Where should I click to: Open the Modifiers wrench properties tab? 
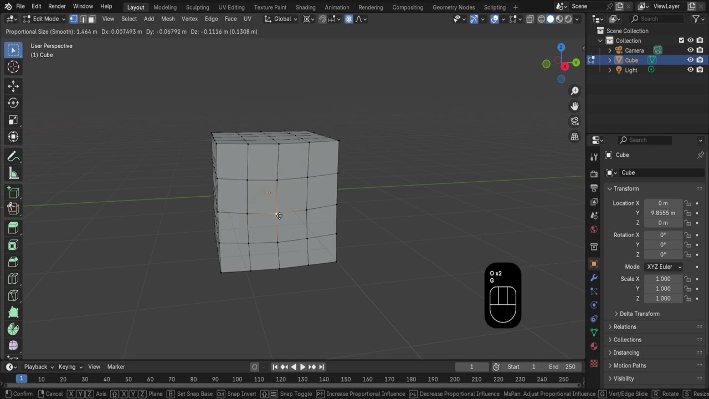point(594,278)
